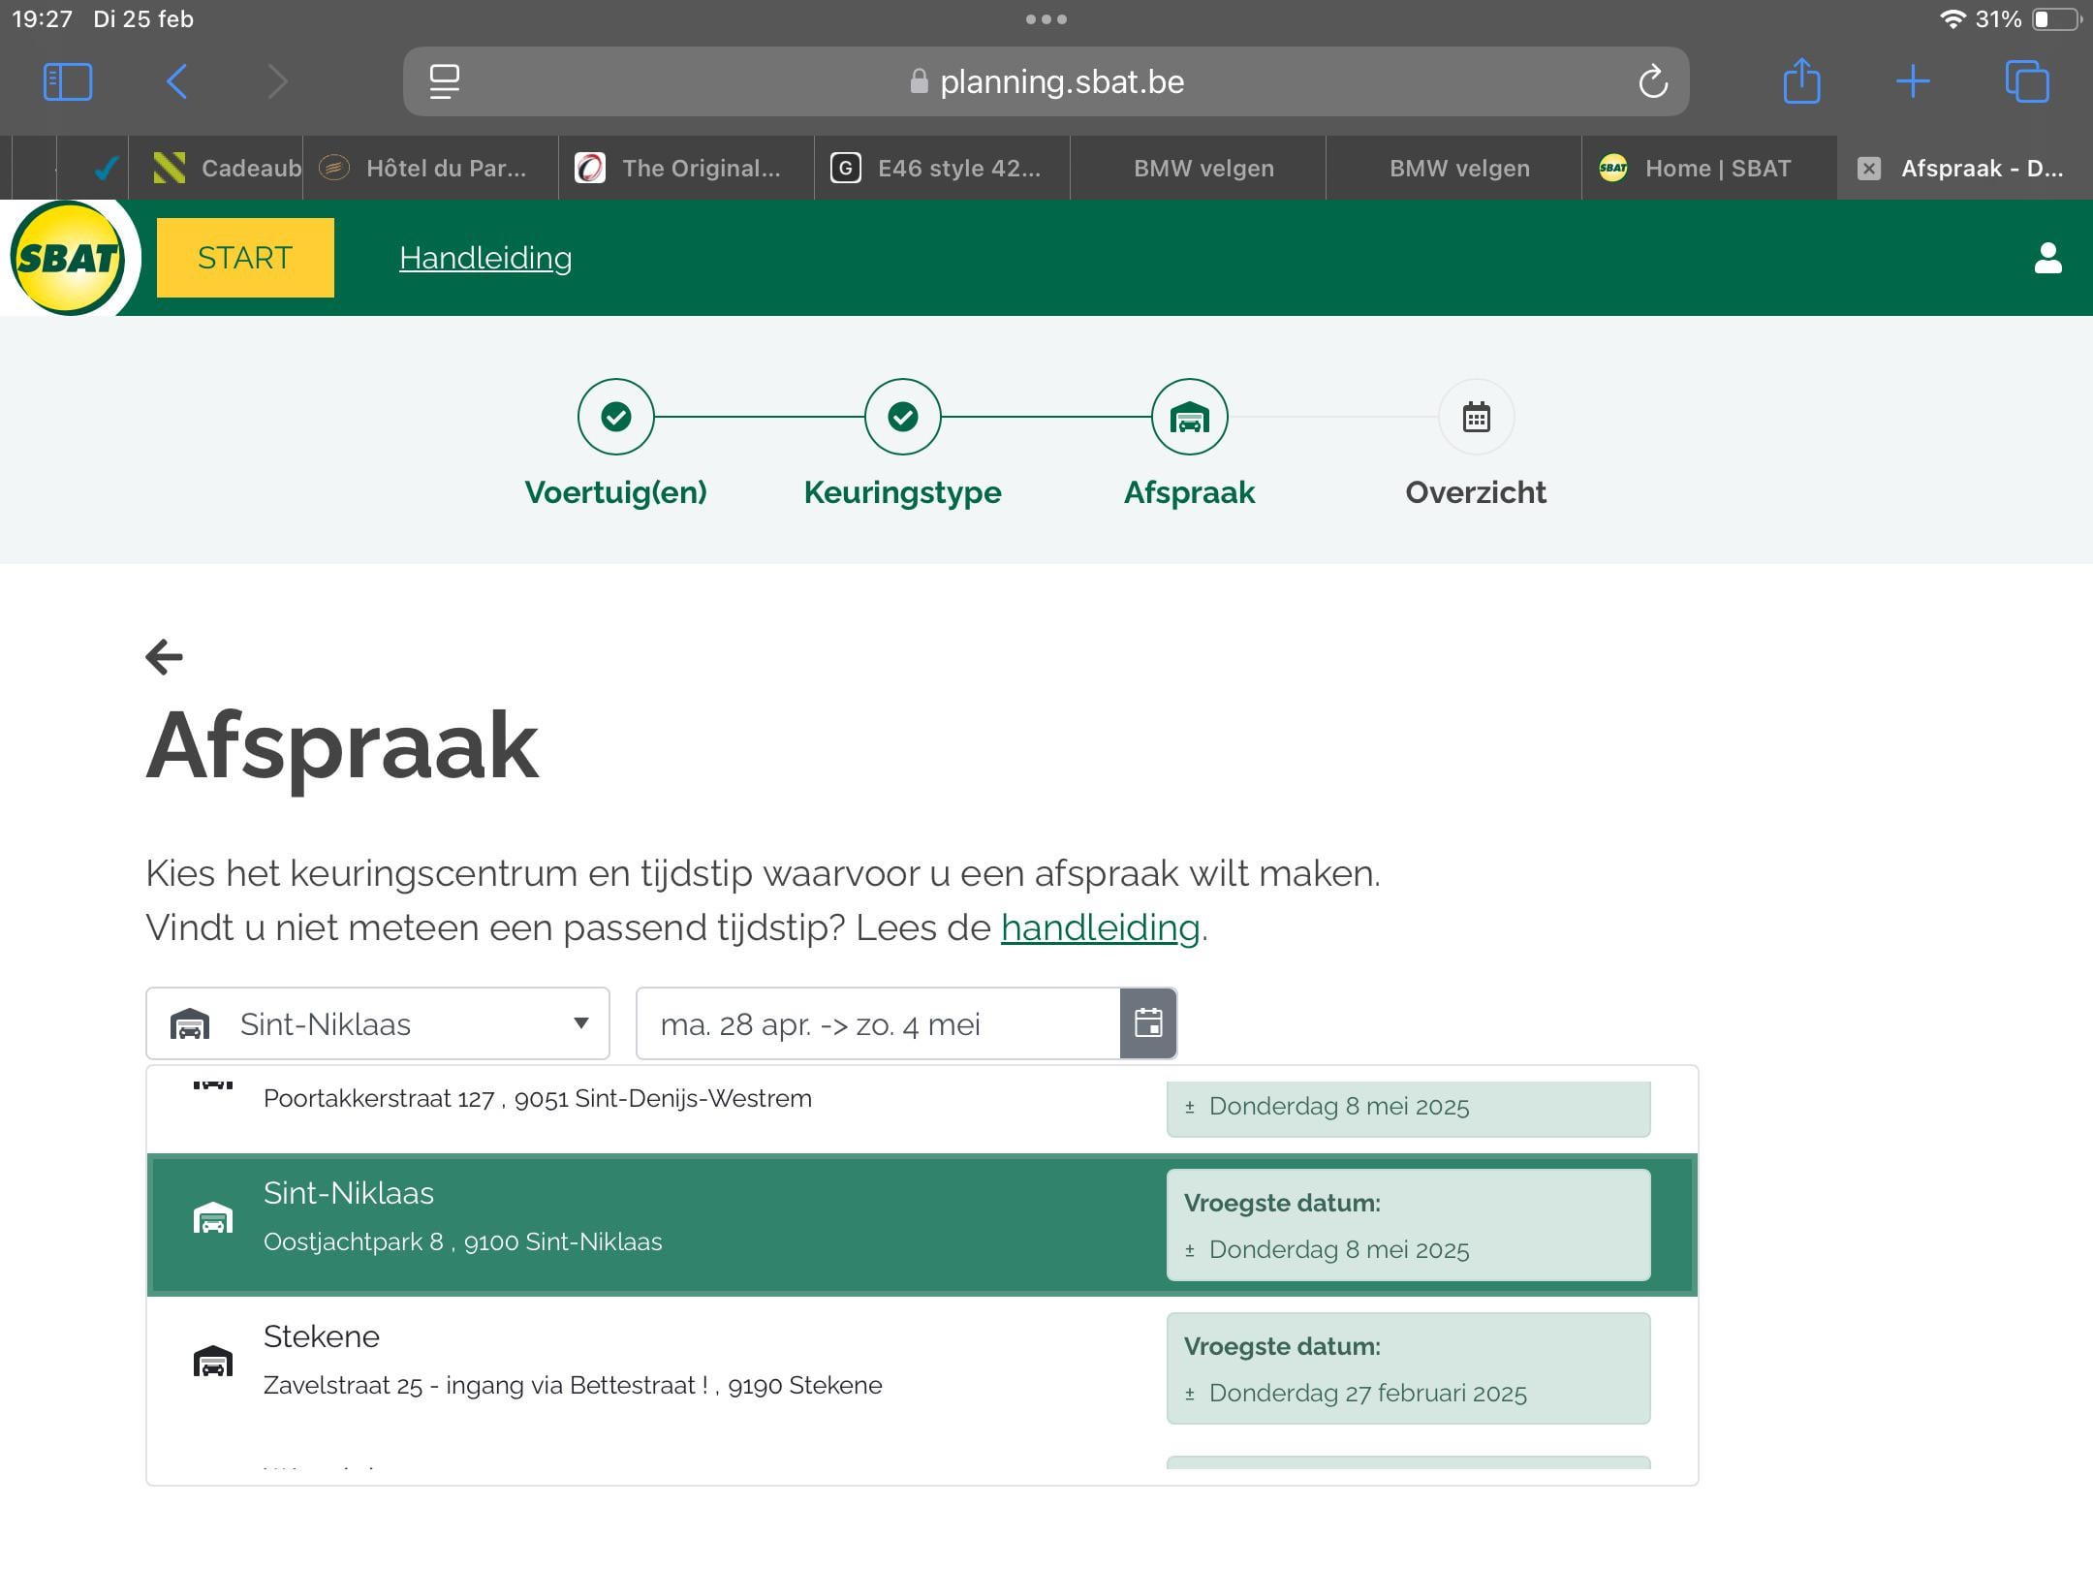Return to the Voertuig(en) step

click(616, 417)
